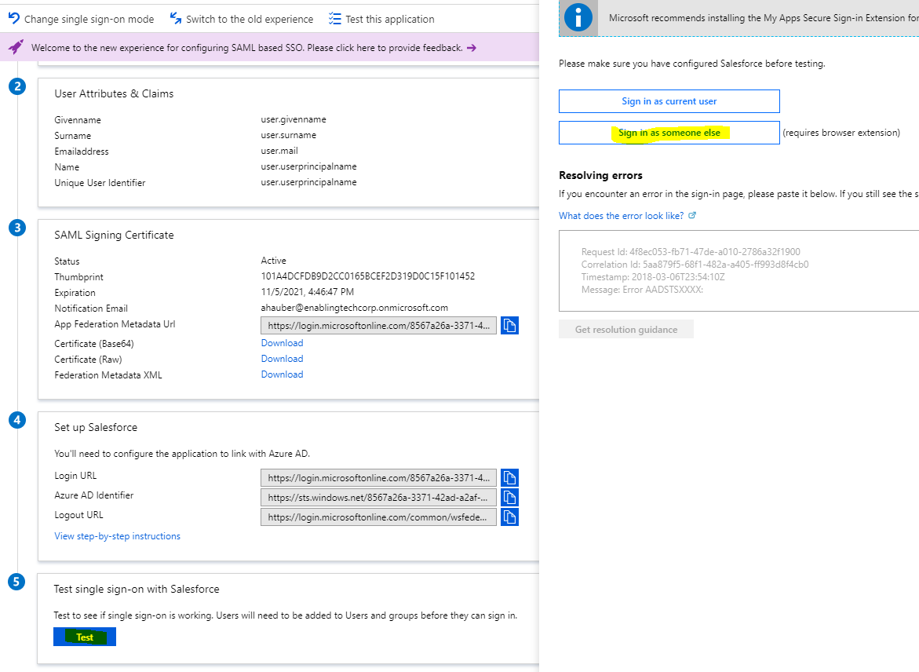Image resolution: width=919 pixels, height=672 pixels.
Task: Click the blue Test button
Action: tap(85, 637)
